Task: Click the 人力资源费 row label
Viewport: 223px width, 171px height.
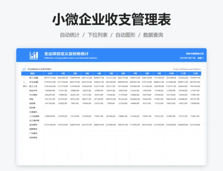Action: (x=34, y=116)
